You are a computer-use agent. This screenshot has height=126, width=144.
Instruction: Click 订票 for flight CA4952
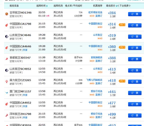click(x=135, y=104)
